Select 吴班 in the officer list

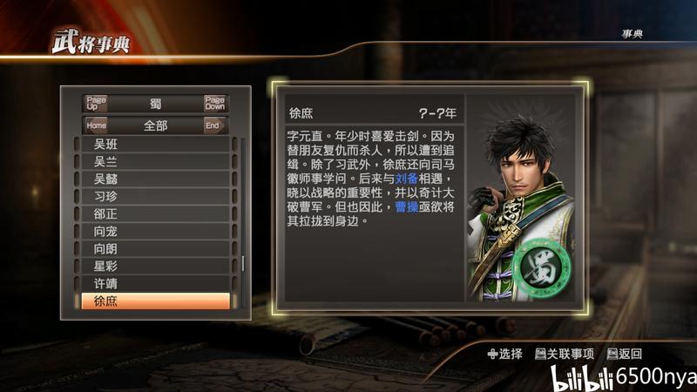156,144
